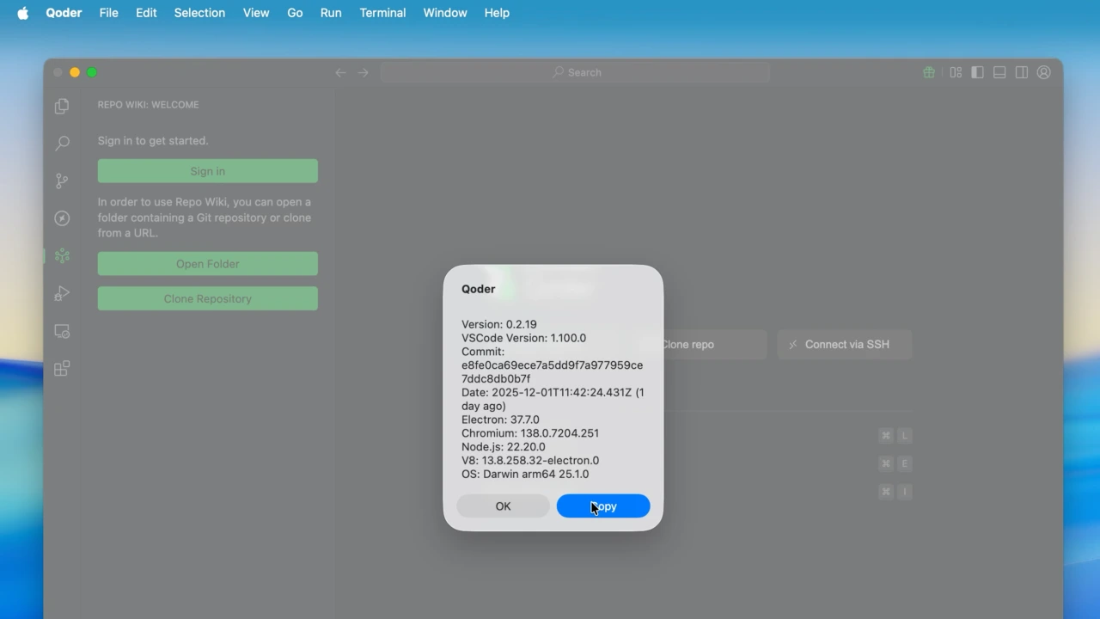Open the Source Control branch icon

(x=62, y=181)
